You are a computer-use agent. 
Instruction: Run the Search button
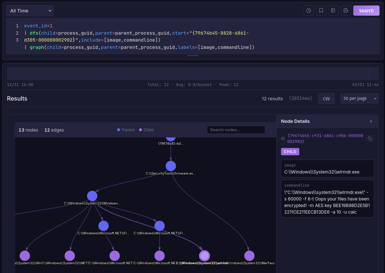[x=366, y=11]
